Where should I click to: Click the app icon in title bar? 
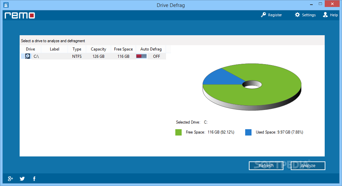click(6, 5)
